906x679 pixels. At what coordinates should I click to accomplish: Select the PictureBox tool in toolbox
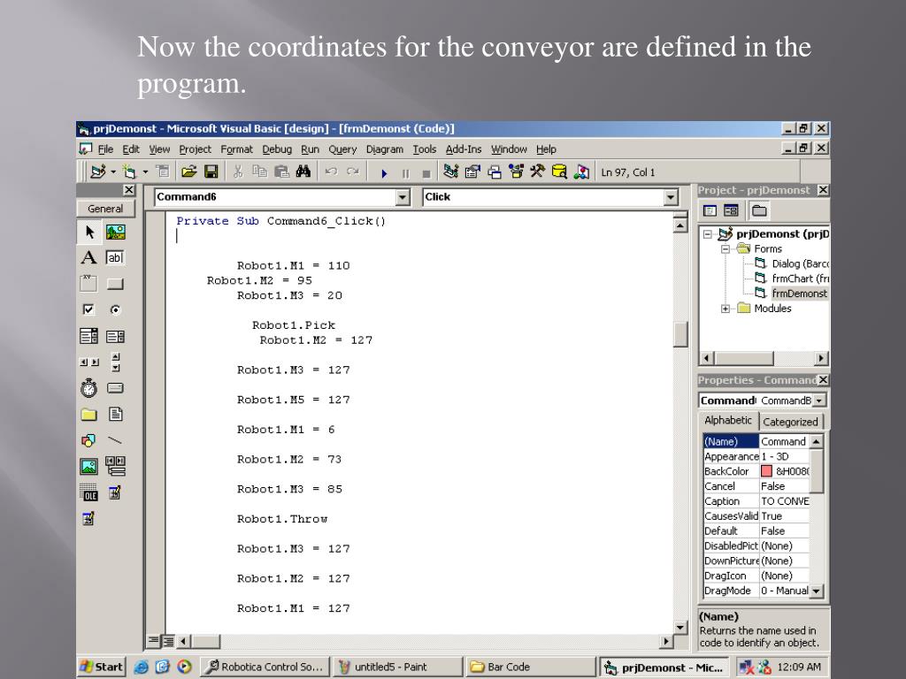pyautogui.click(x=115, y=233)
